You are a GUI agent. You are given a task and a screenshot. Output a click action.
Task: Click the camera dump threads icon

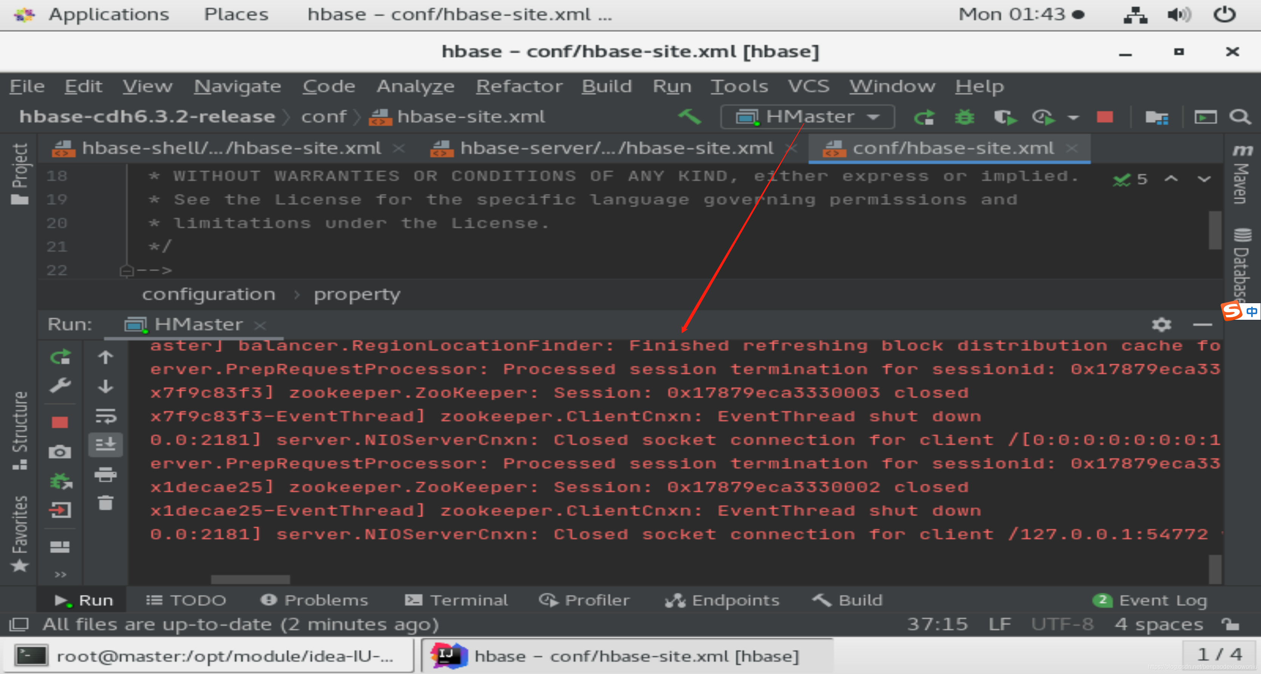(60, 451)
